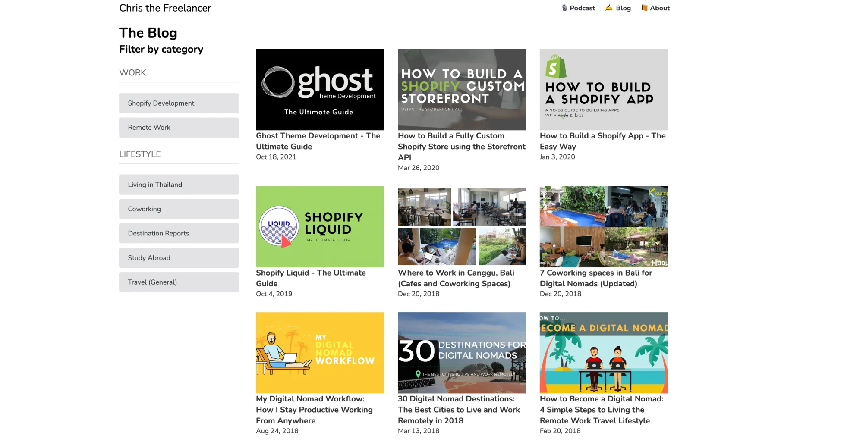This screenshot has height=445, width=863.
Task: Open Canggu Bali cafes photo collage
Action: (462, 227)
